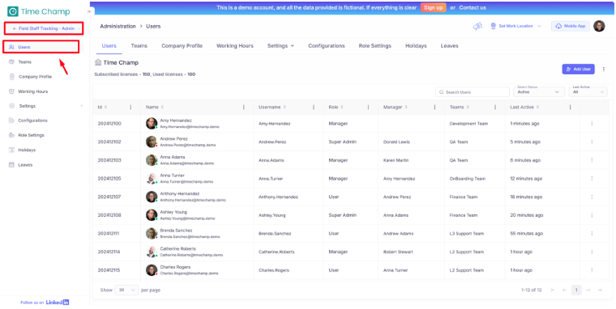This screenshot has height=309, width=616.
Task: Open column menu for the Role column
Action: pos(368,107)
